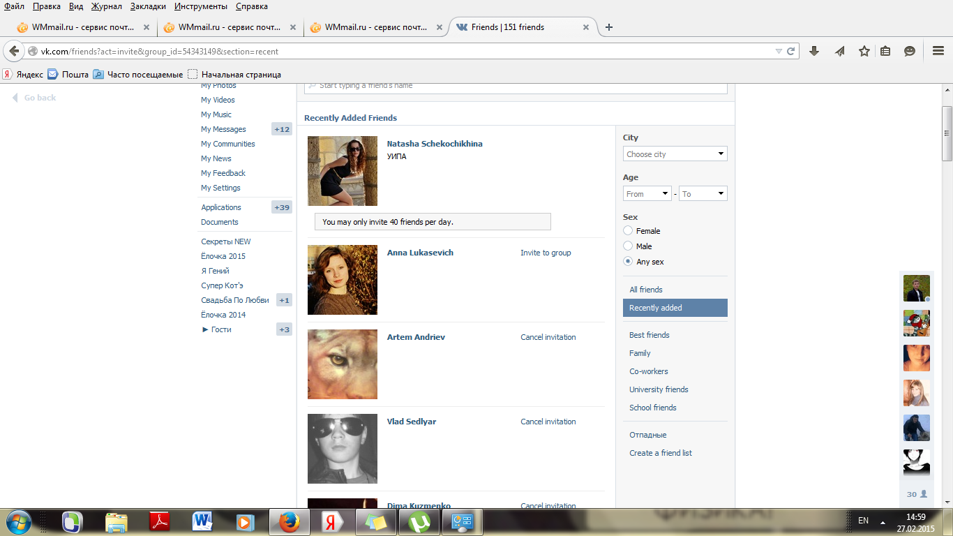Select the Male sex radio button
The height and width of the screenshot is (536, 953).
tap(628, 246)
